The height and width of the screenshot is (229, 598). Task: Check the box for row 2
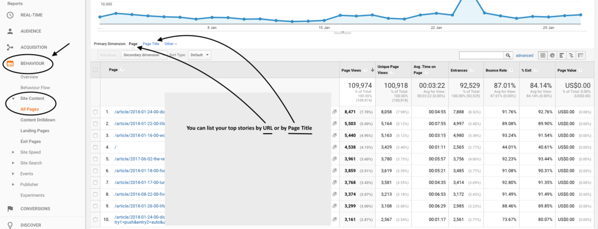click(x=96, y=123)
